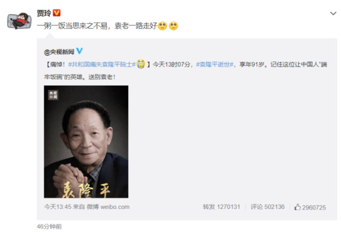Open the 微博 weibo.com source link

coord(108,207)
